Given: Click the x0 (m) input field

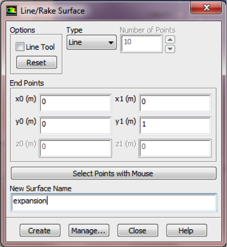Looking at the screenshot, I should 75,103.
